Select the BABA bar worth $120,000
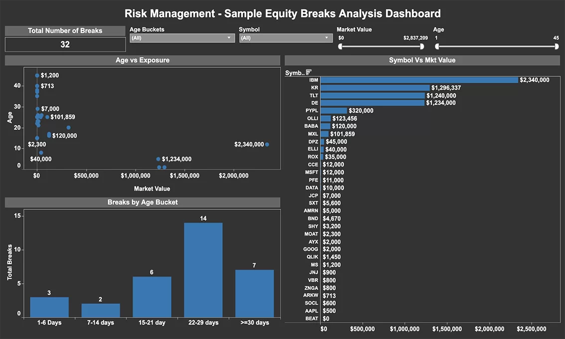Viewport: 565px width, 339px height. point(325,126)
